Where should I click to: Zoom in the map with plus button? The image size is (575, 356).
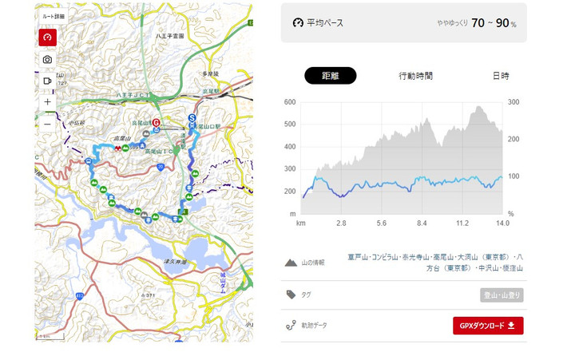click(x=47, y=102)
